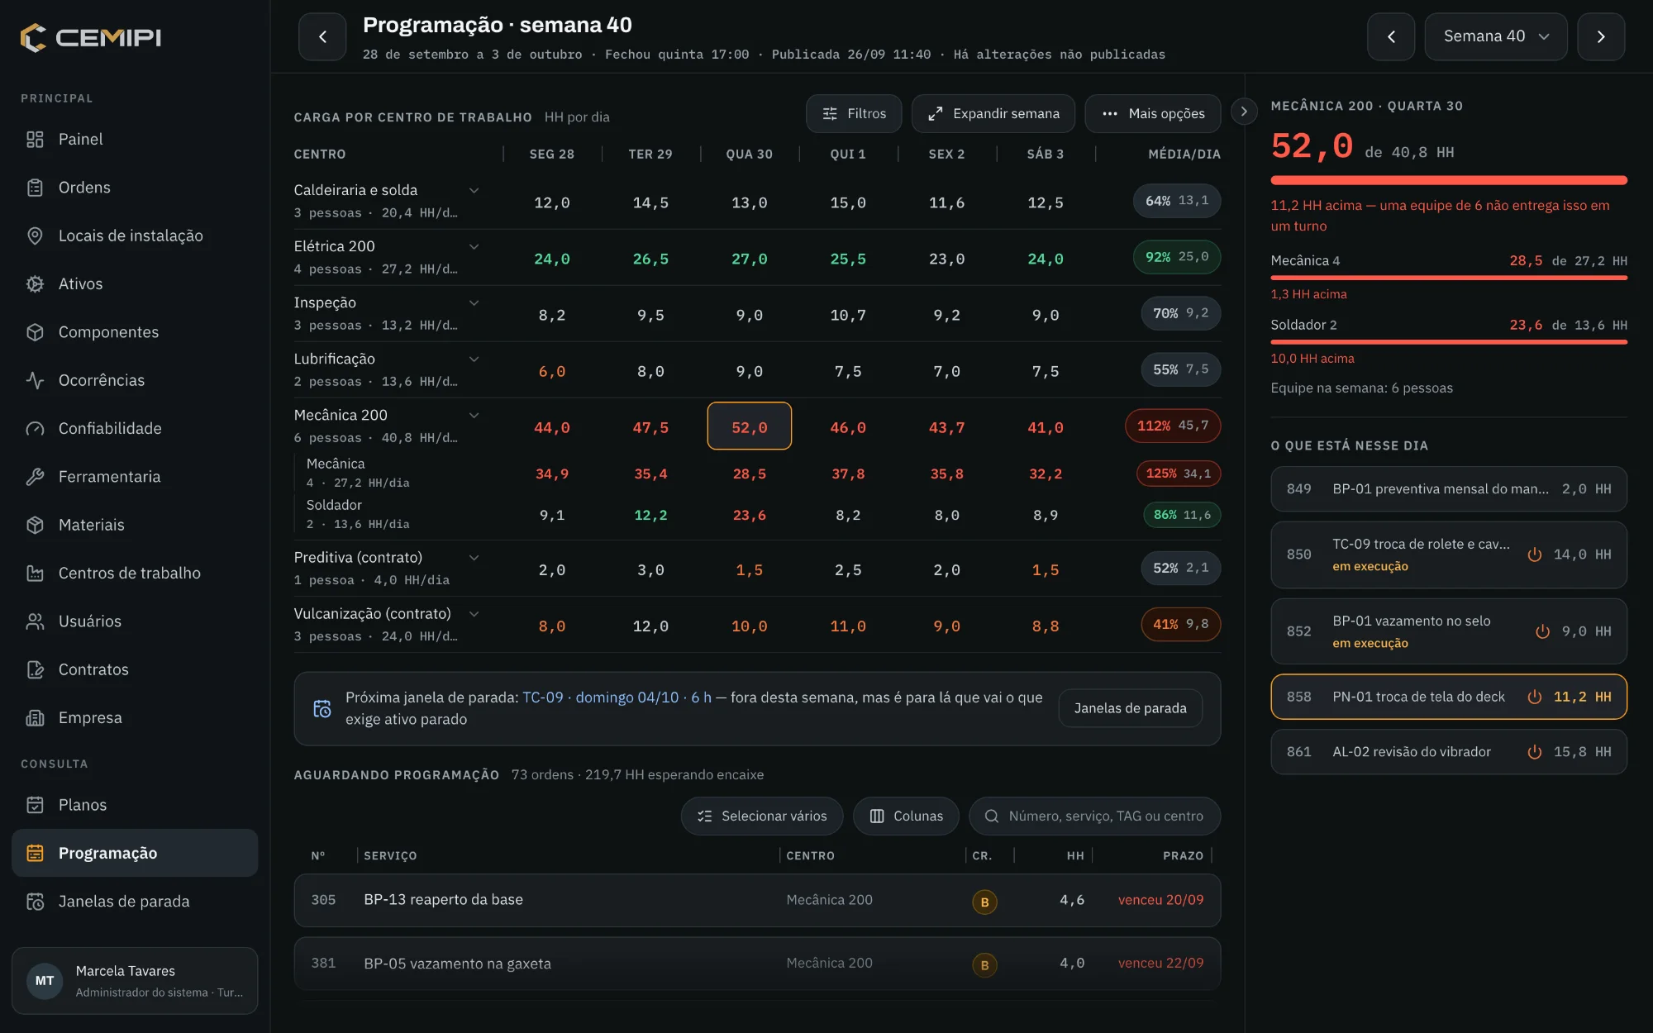The width and height of the screenshot is (1653, 1033).
Task: Collapse Mecânica 200 row chevron
Action: pyautogui.click(x=474, y=415)
